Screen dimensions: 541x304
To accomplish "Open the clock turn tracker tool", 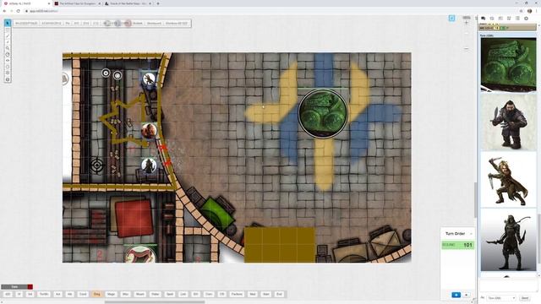I will pyautogui.click(x=8, y=54).
